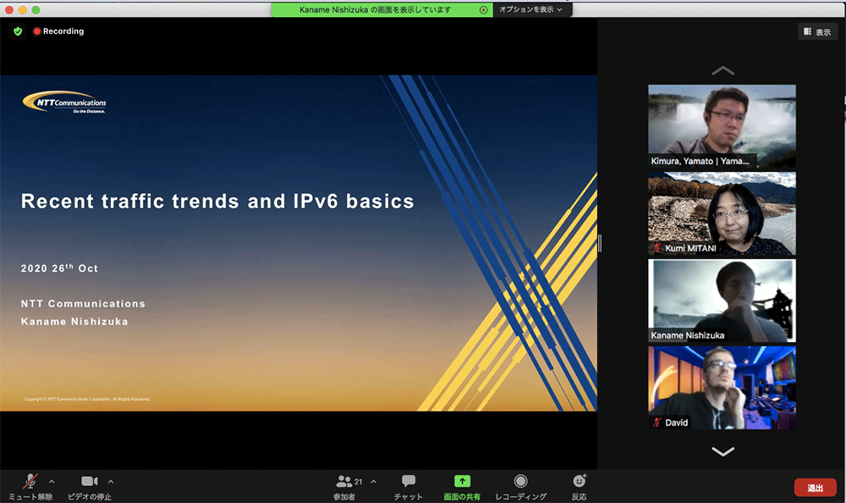The height and width of the screenshot is (503, 846).
Task: Expand participants options caret
Action: 373,481
